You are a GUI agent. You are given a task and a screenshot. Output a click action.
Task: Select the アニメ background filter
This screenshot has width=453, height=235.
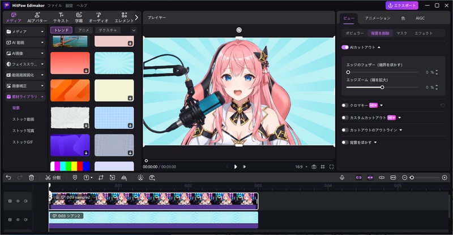pyautogui.click(x=83, y=30)
